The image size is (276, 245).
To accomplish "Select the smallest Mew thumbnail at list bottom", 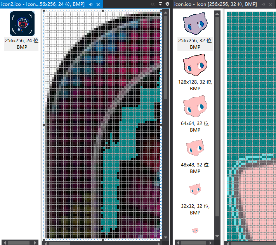I will (x=195, y=230).
